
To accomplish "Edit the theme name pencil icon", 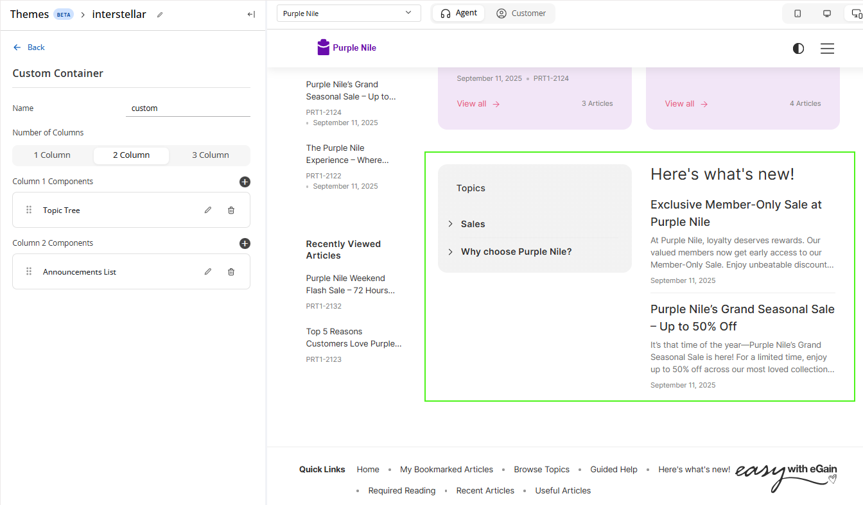I will coord(160,15).
